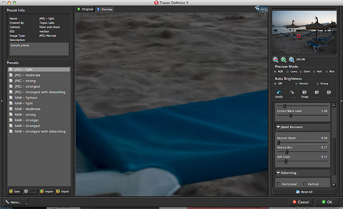Select RAW - strongest with debanding preset

tap(39, 131)
